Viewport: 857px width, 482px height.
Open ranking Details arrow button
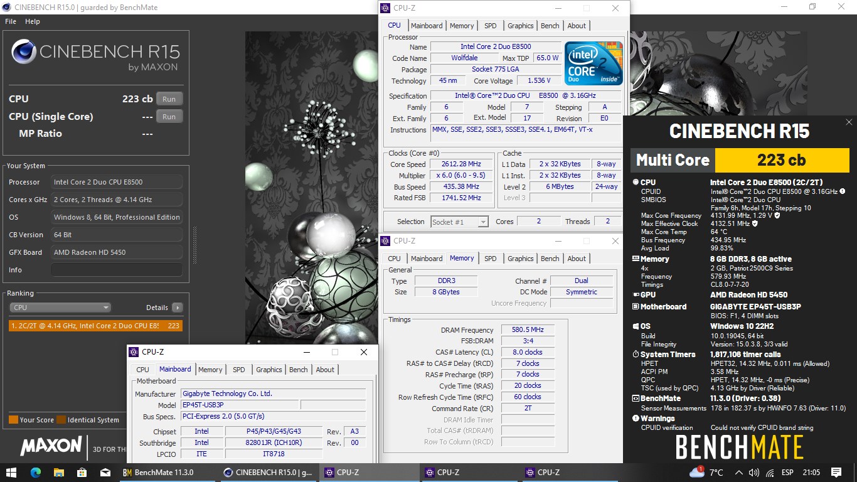pyautogui.click(x=178, y=308)
